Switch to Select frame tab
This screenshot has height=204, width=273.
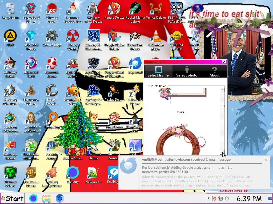click(158, 71)
